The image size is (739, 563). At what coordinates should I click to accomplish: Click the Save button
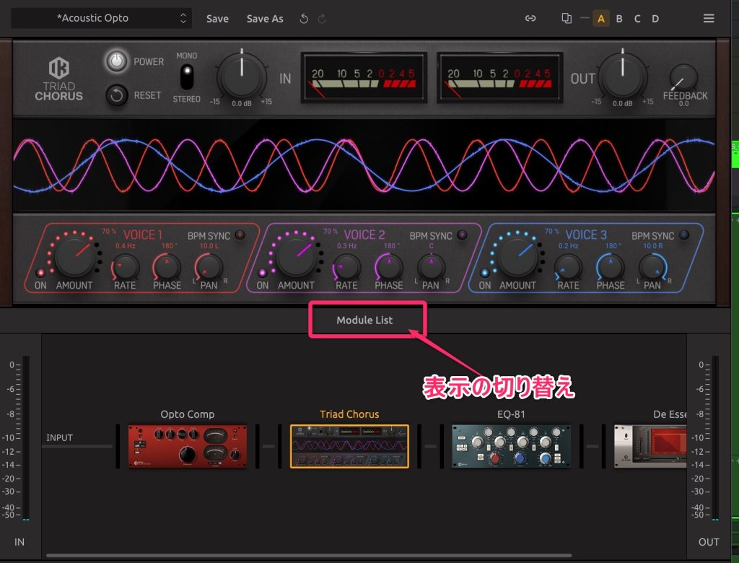click(x=217, y=19)
